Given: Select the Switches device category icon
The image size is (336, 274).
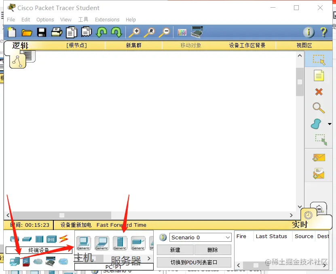Looking at the screenshot, I should [x=27, y=239].
